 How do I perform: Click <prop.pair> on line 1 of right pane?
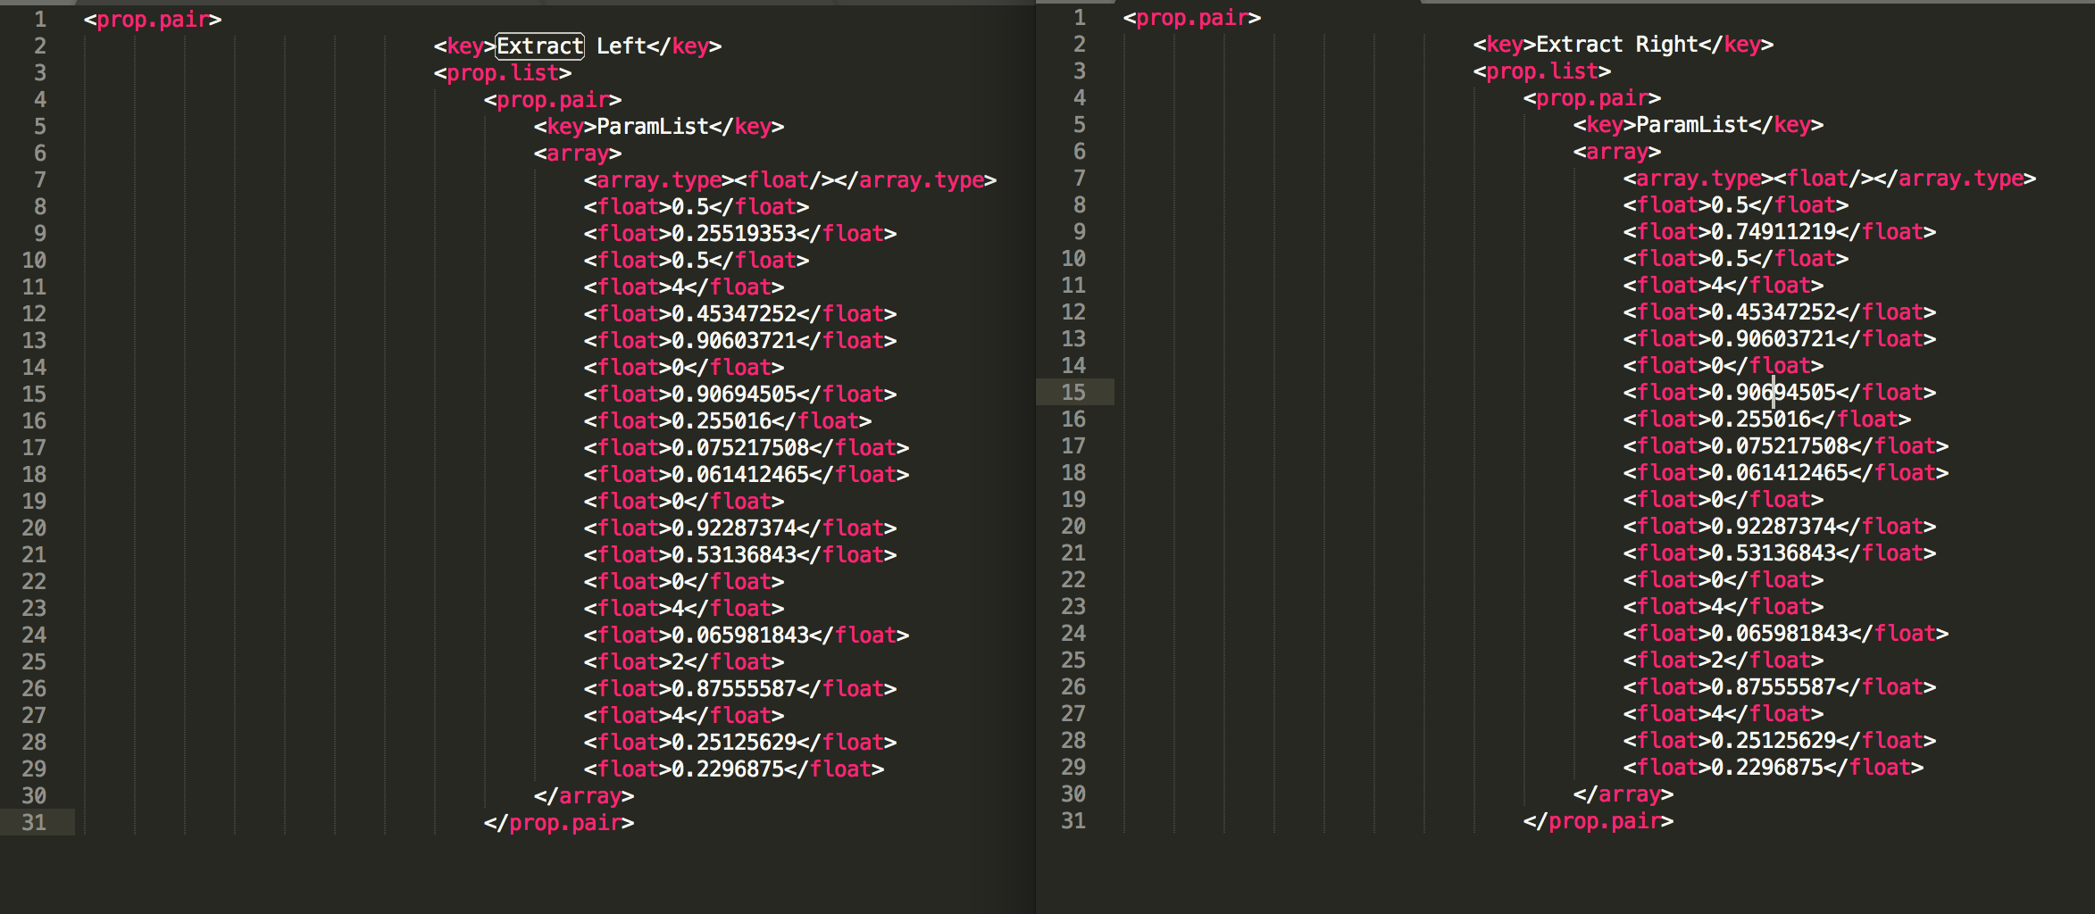[1192, 17]
